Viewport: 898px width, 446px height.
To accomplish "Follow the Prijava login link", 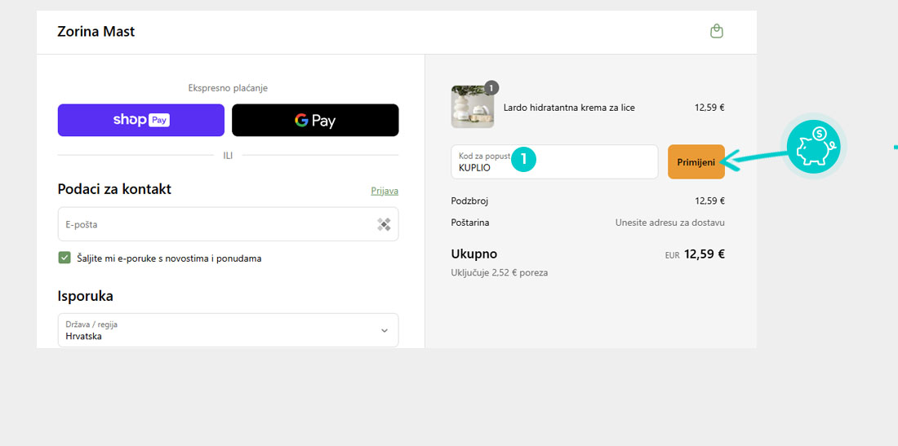I will coord(385,191).
